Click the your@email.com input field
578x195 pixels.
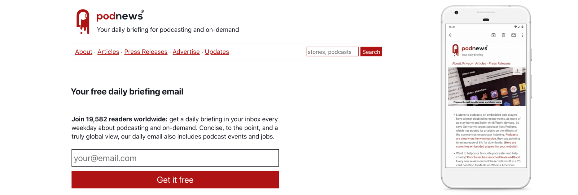[175, 158]
